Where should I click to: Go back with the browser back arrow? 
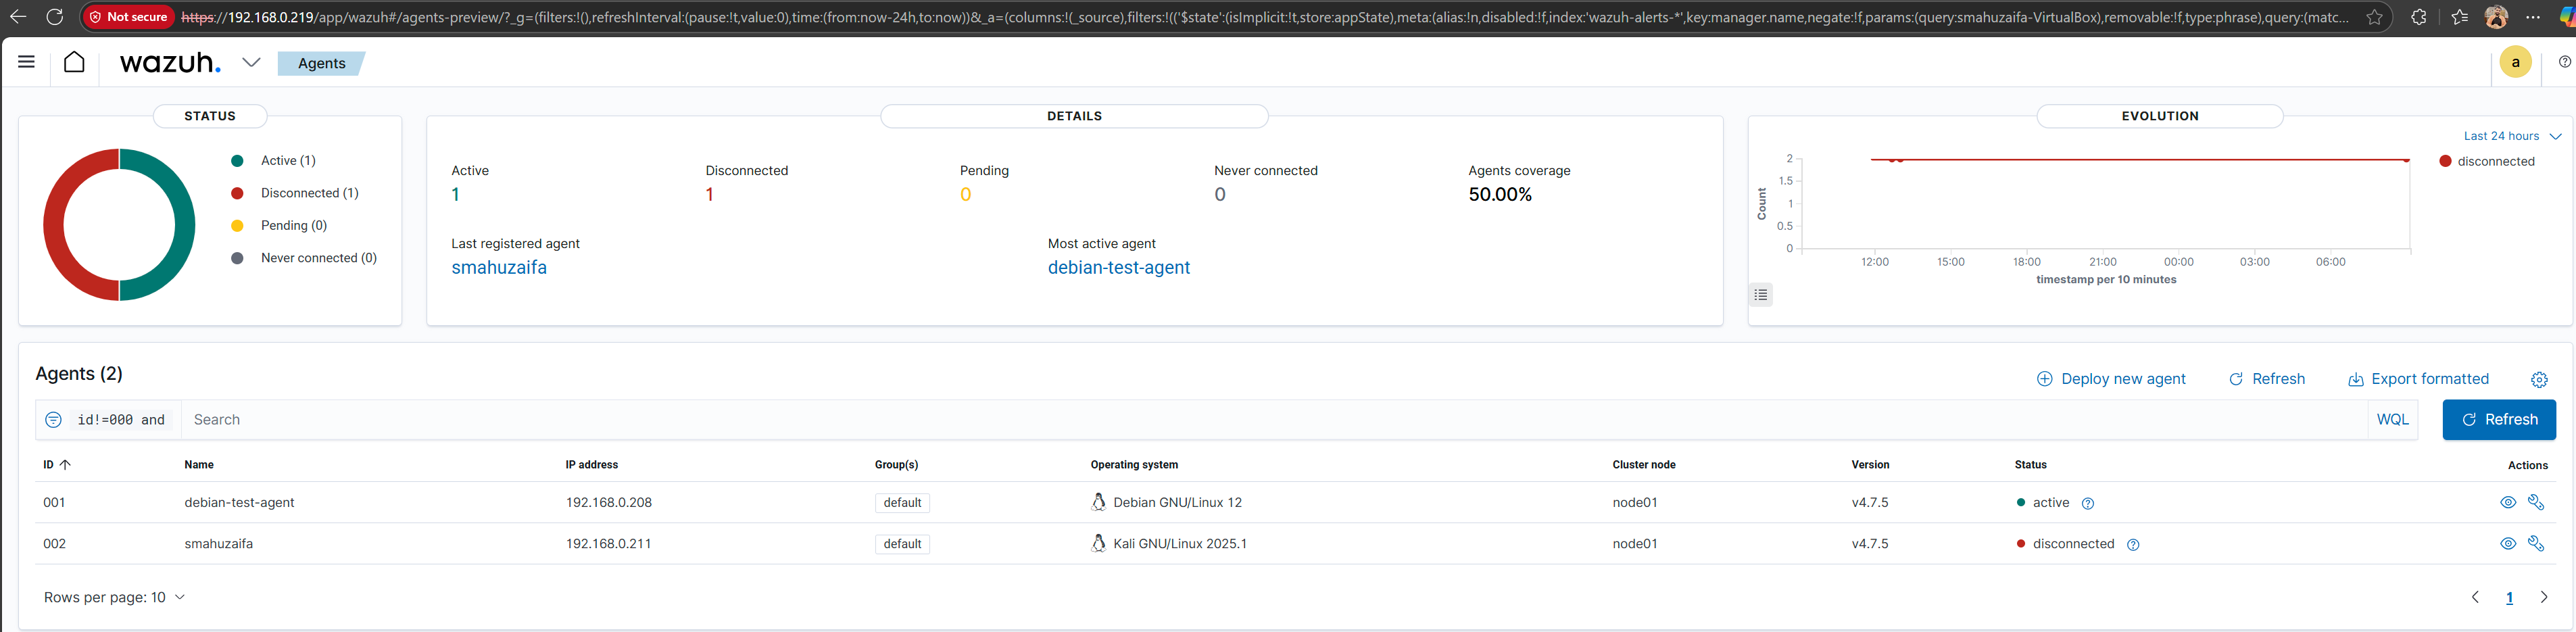[x=18, y=17]
